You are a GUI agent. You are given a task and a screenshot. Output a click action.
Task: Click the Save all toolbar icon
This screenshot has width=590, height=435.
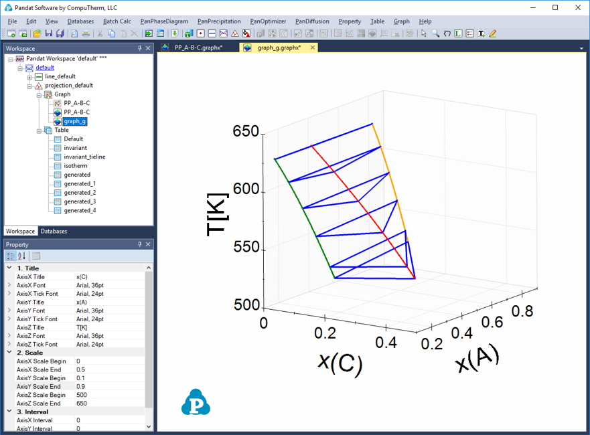(60, 33)
